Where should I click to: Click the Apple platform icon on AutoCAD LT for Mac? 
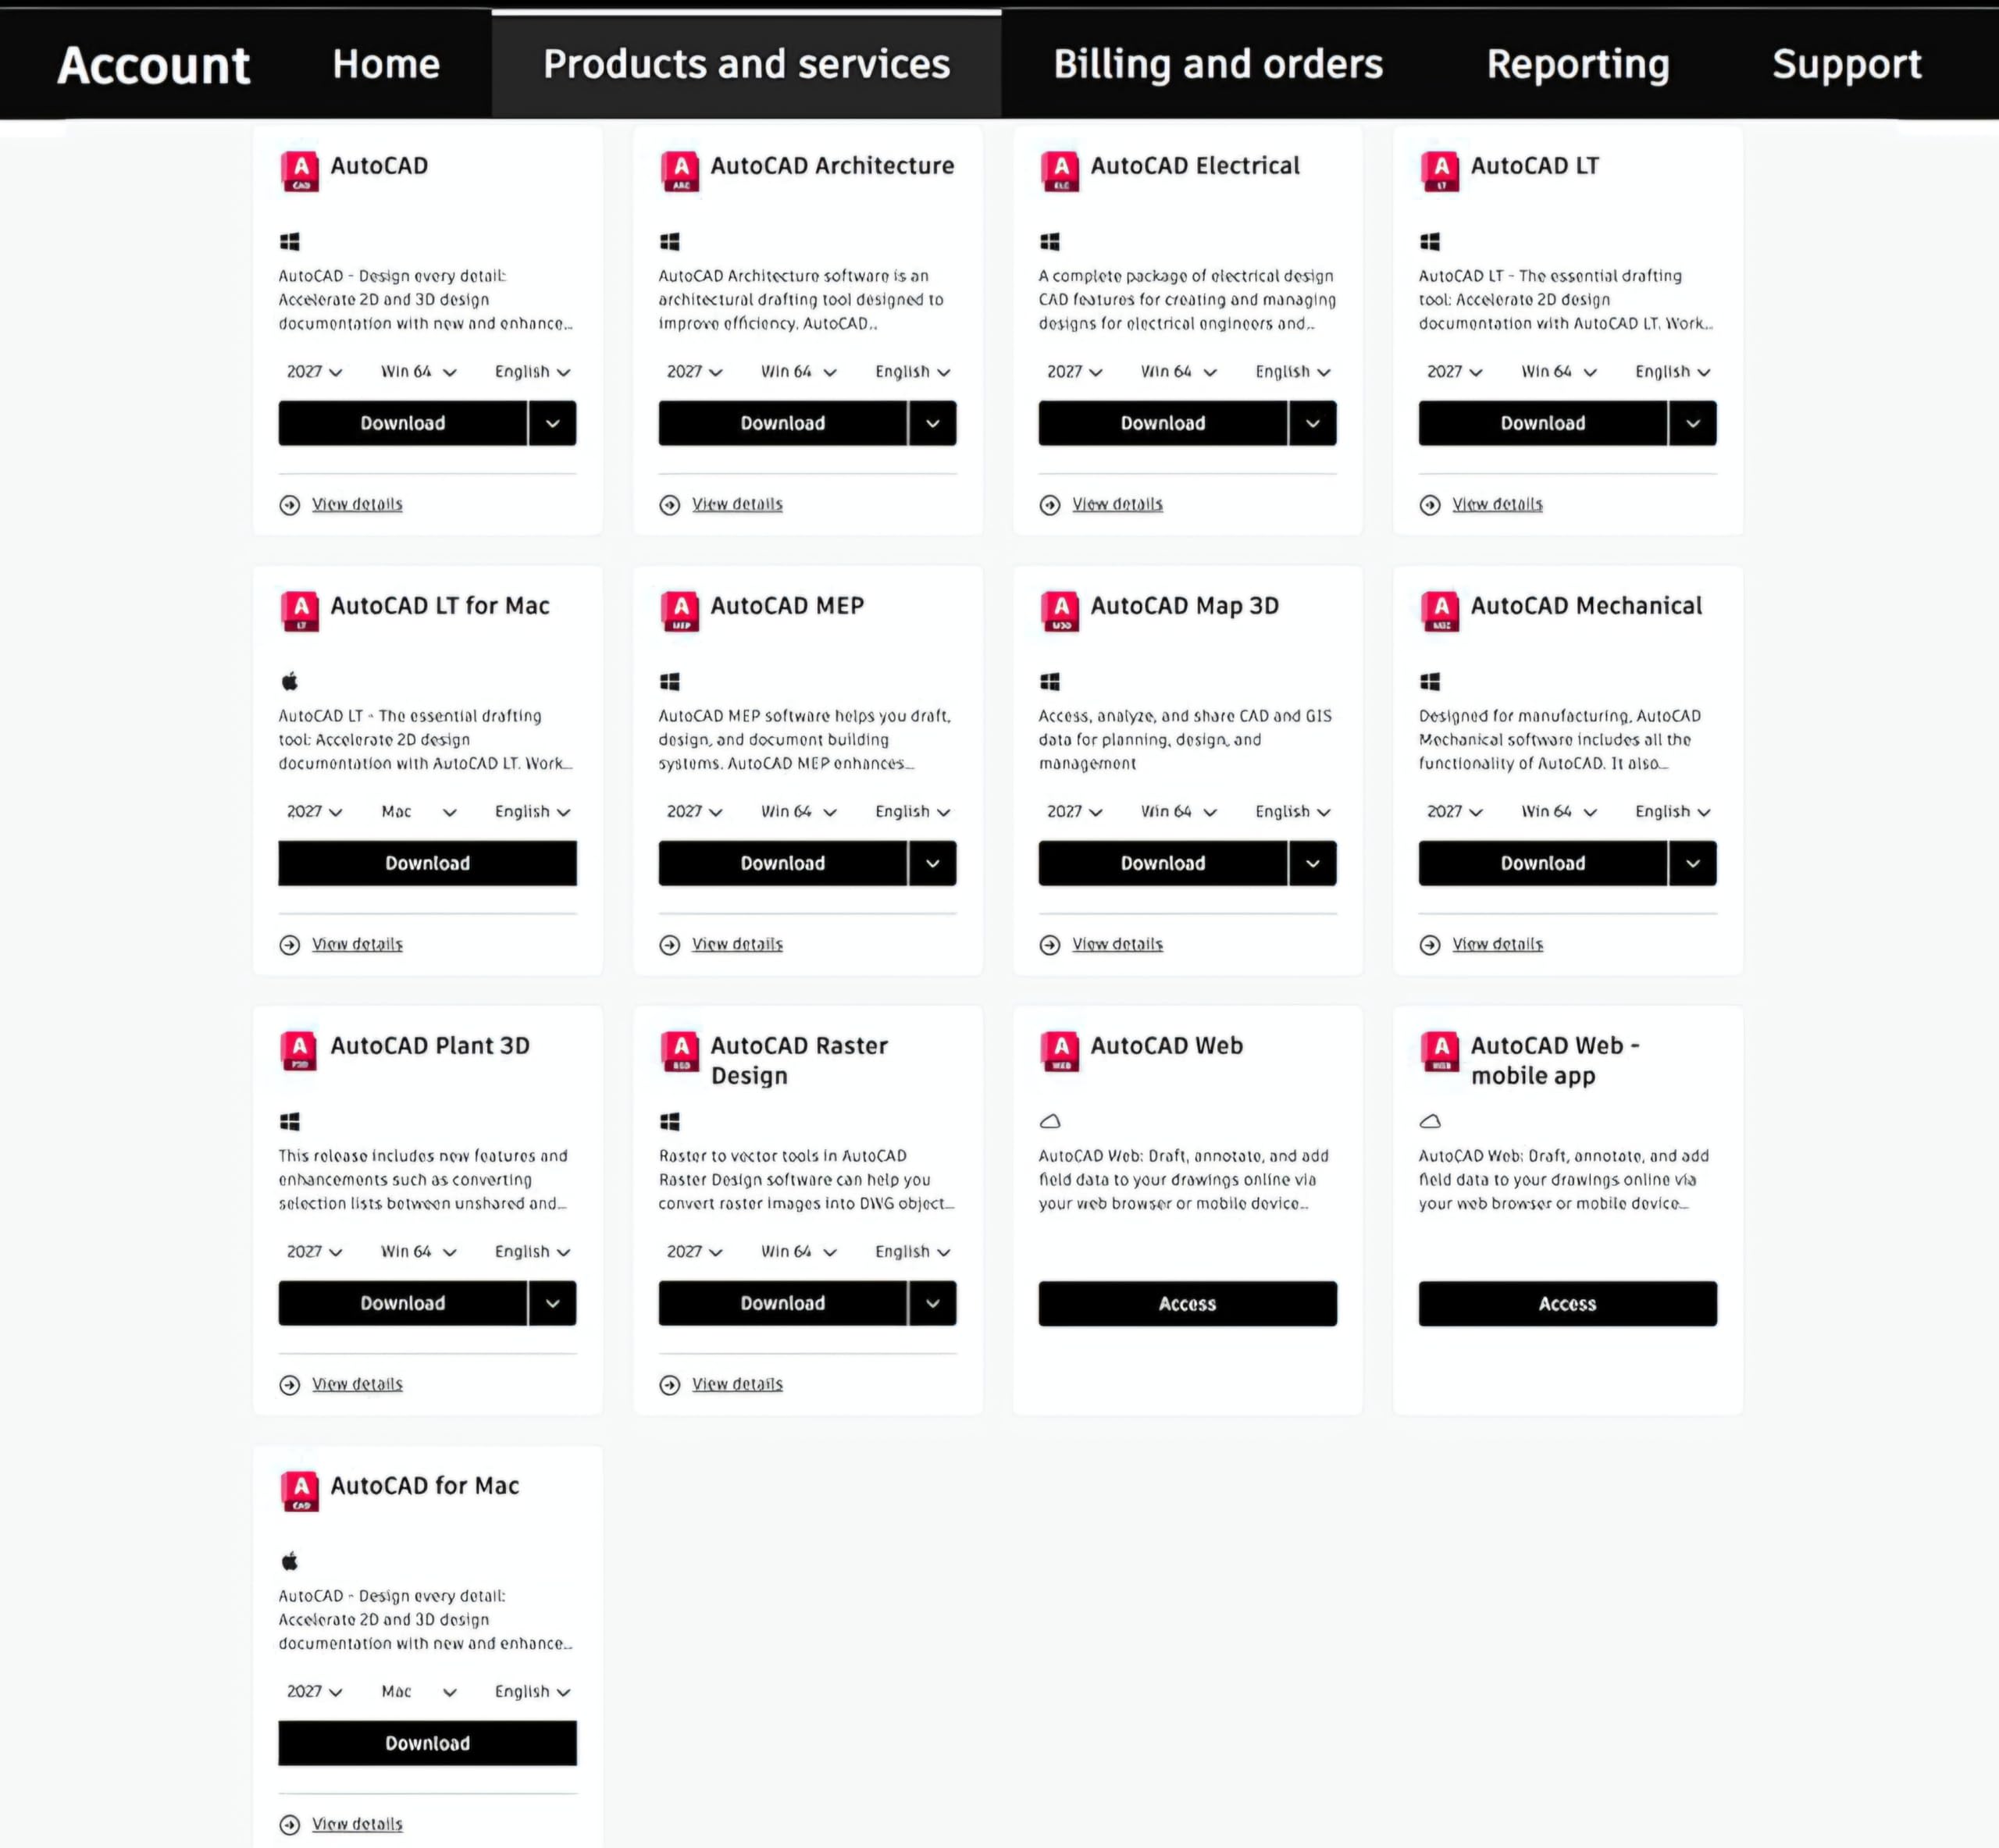(290, 681)
